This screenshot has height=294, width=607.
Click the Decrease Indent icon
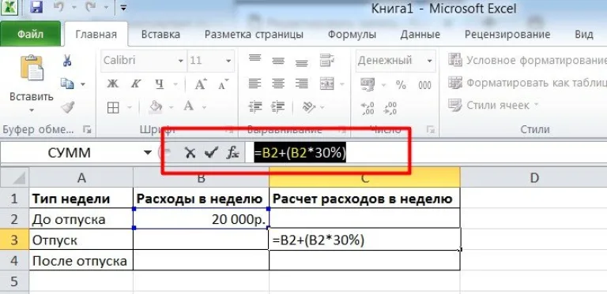point(254,107)
